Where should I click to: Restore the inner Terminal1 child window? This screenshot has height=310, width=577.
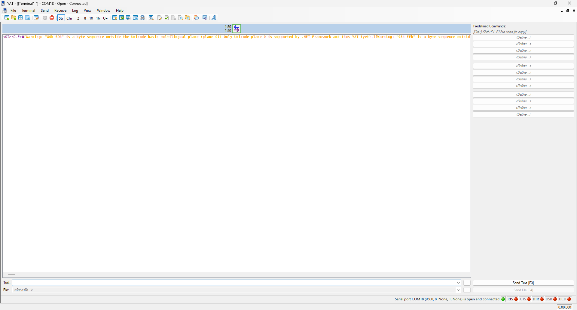[x=568, y=11]
